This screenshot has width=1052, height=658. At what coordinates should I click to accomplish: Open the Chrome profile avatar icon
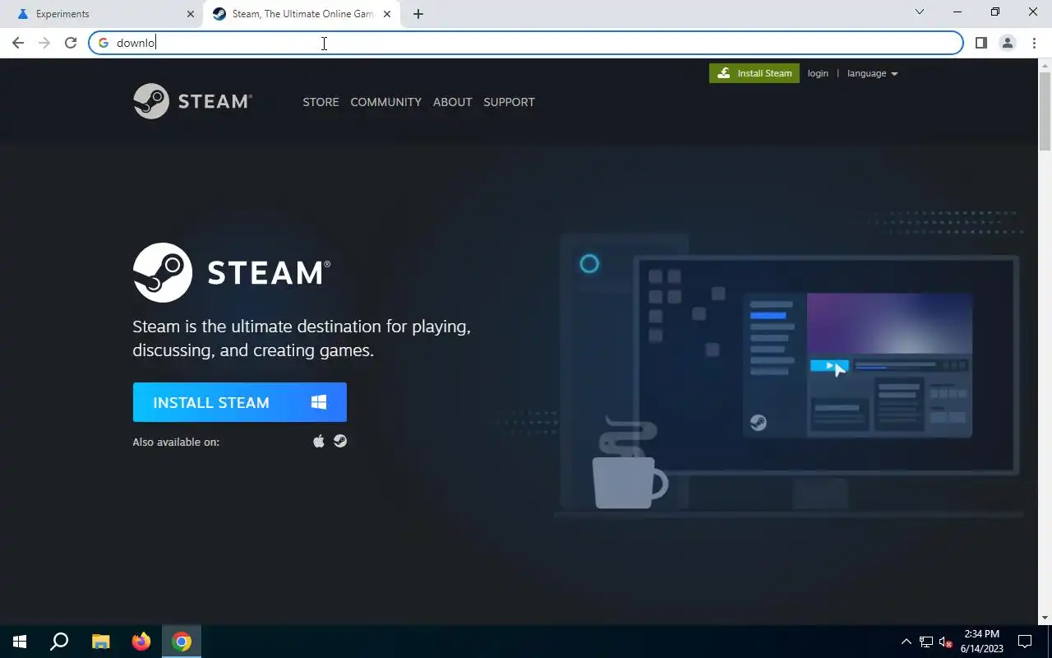coord(1008,43)
